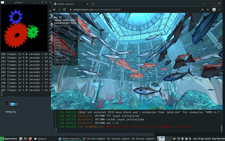Open the network tray icon
Screen dimensions: 225x141
(x=186, y=139)
